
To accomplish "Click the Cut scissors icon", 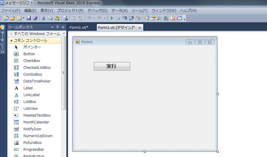I will click(x=44, y=18).
